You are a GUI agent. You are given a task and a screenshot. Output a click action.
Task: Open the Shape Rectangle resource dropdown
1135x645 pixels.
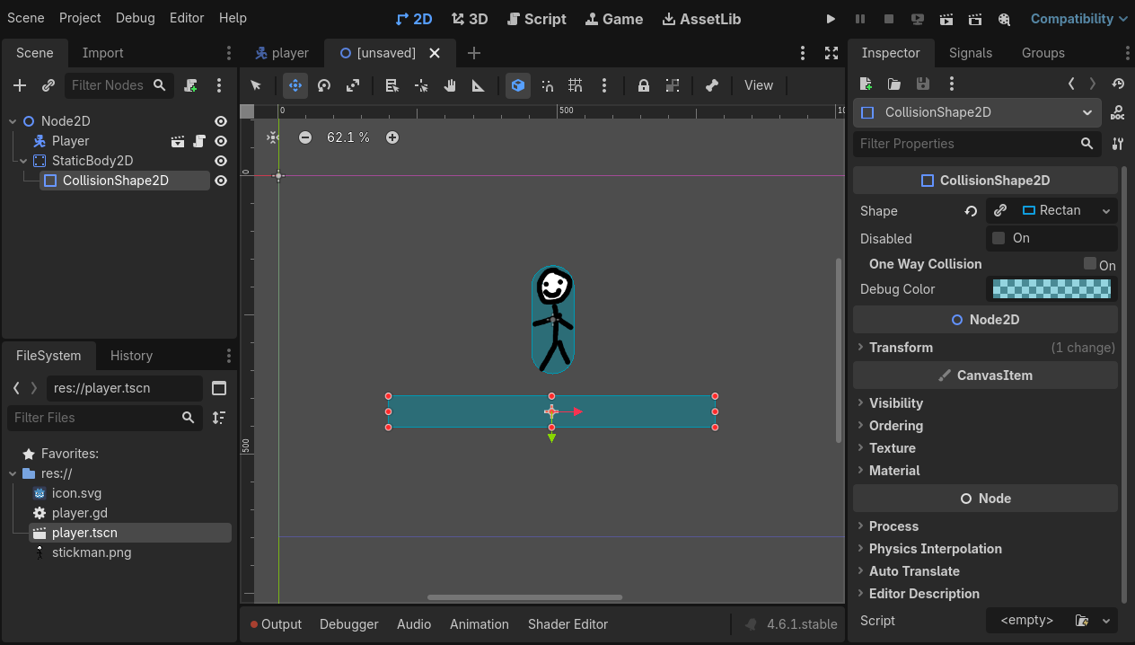1106,211
